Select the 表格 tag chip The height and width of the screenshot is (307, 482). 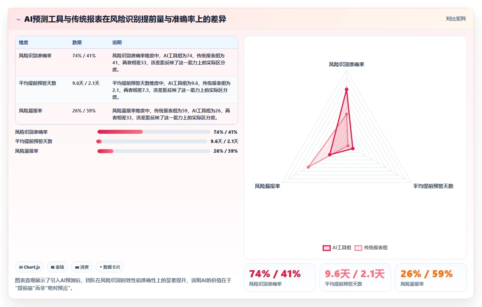tap(57, 267)
